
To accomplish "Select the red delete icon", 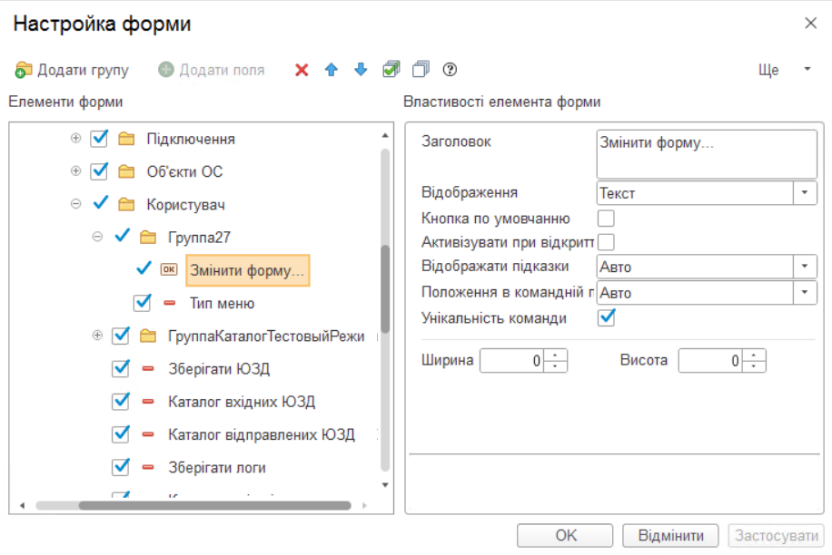I will (301, 69).
